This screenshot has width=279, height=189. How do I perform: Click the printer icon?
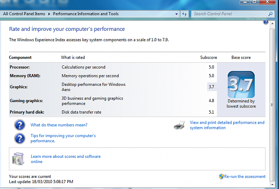(179, 125)
